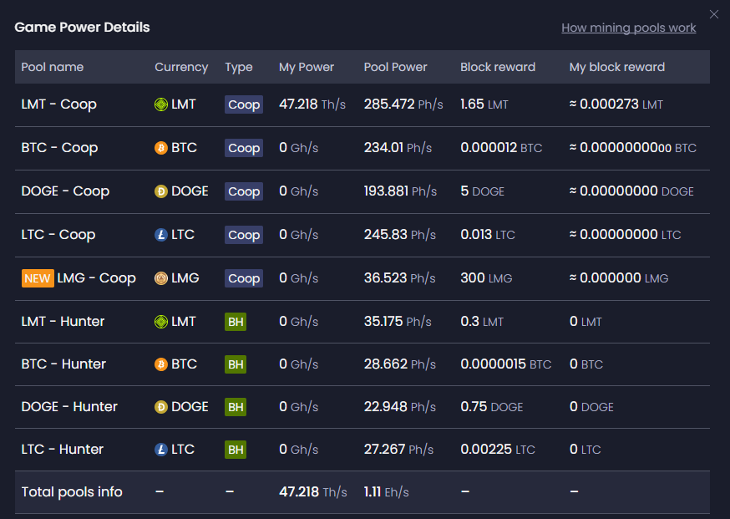Click the BTC coin icon in BTC - Coop row

coord(161,148)
